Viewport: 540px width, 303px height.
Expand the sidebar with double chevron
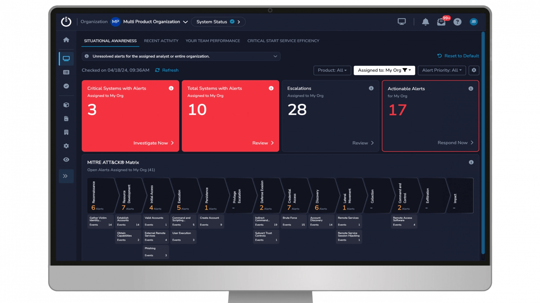point(66,176)
